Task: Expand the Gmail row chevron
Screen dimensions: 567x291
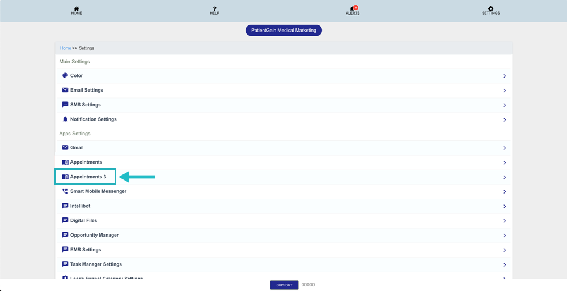Action: pyautogui.click(x=505, y=148)
